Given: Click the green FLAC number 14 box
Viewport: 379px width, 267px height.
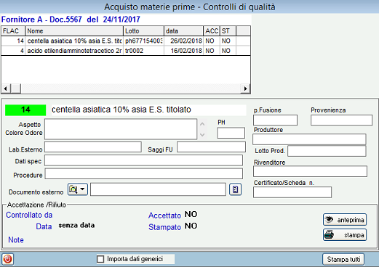Looking at the screenshot, I should tap(25, 110).
